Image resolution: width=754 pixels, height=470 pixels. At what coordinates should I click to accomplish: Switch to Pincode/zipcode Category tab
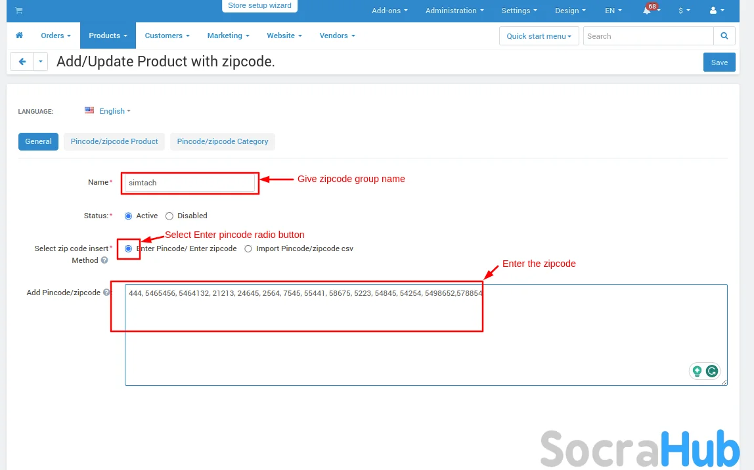click(x=223, y=141)
